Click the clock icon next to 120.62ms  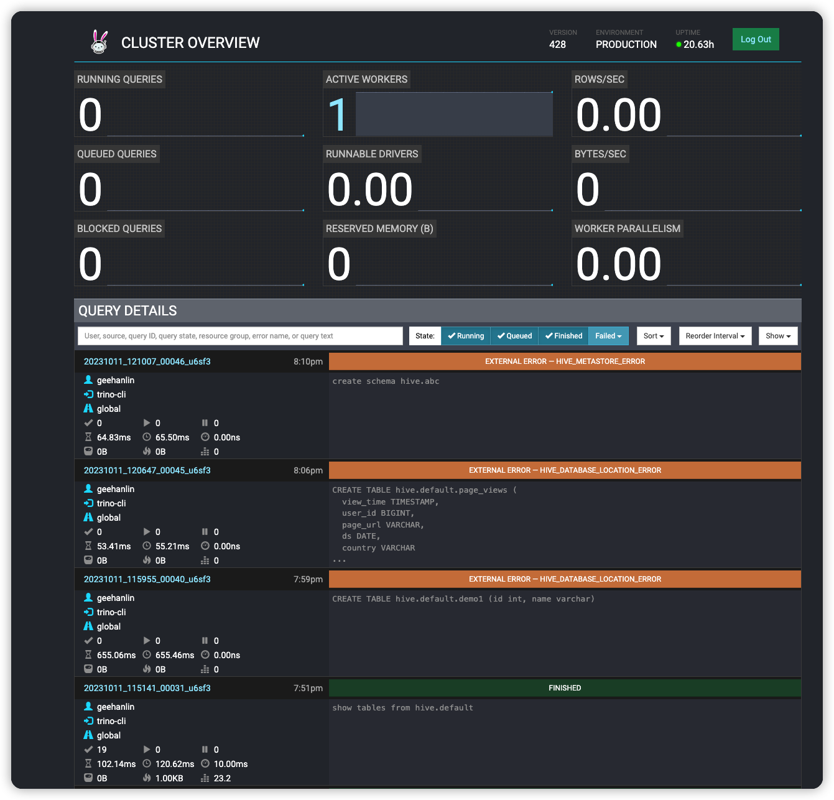point(147,764)
